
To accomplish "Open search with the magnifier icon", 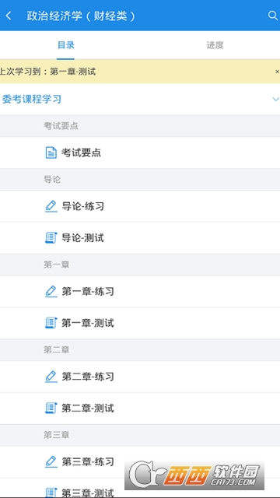I will (x=273, y=16).
